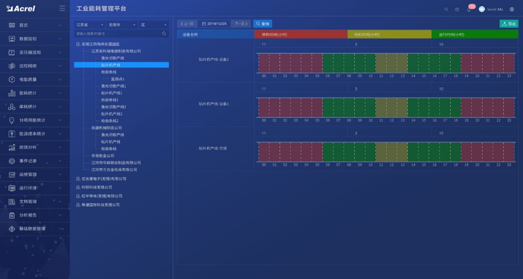Select 江苏安科瑞电器制造有限公司 in the tree
The image size is (523, 279).
[116, 51]
